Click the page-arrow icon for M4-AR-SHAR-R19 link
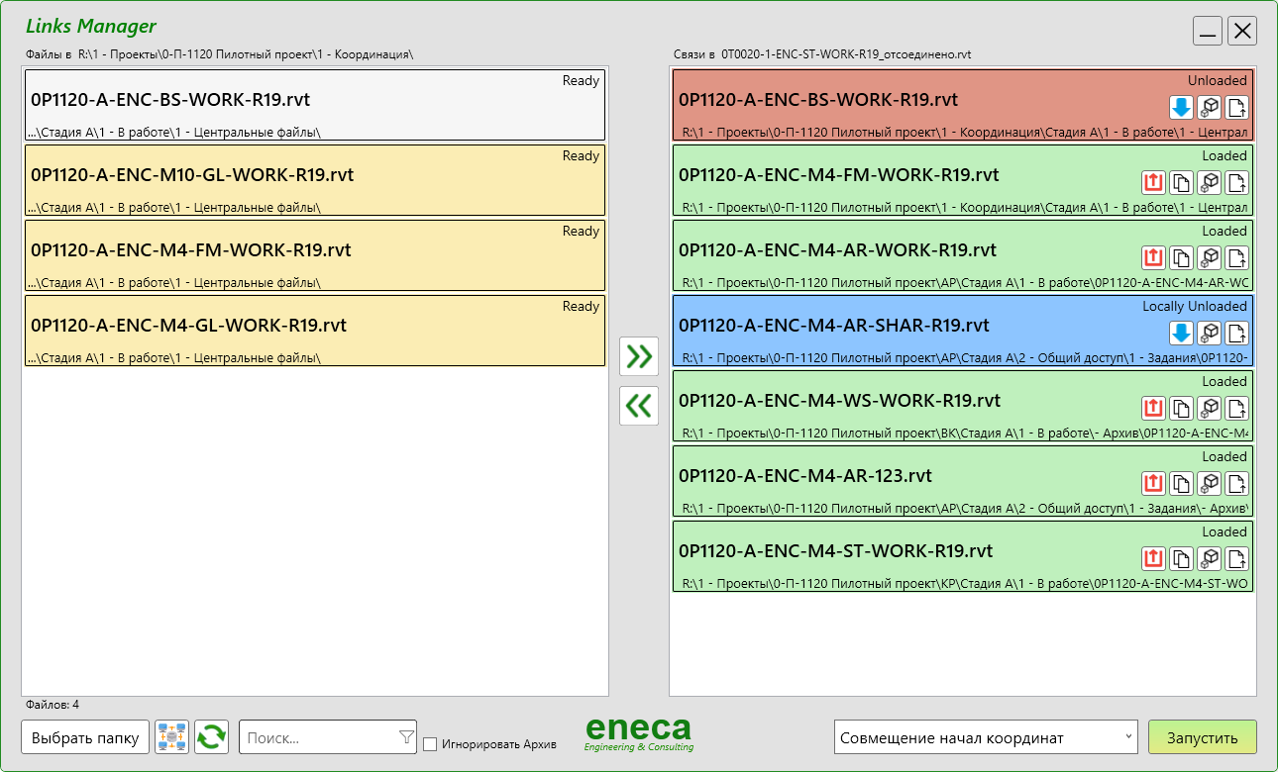The height and width of the screenshot is (772, 1278). pyautogui.click(x=1236, y=334)
